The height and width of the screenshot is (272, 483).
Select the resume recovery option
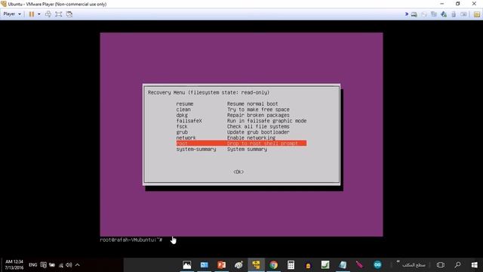[241, 104]
